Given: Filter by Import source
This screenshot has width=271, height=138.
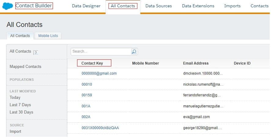Looking at the screenshot, I should coord(16,132).
